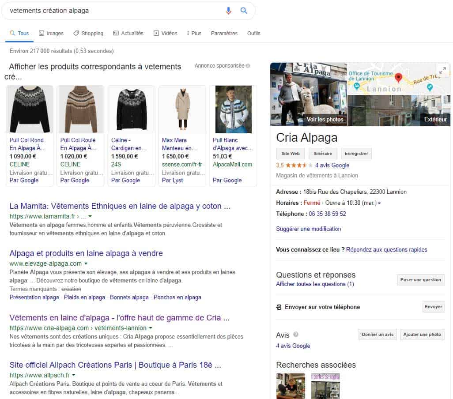Click the Site Web button
The width and height of the screenshot is (453, 399).
(291, 154)
